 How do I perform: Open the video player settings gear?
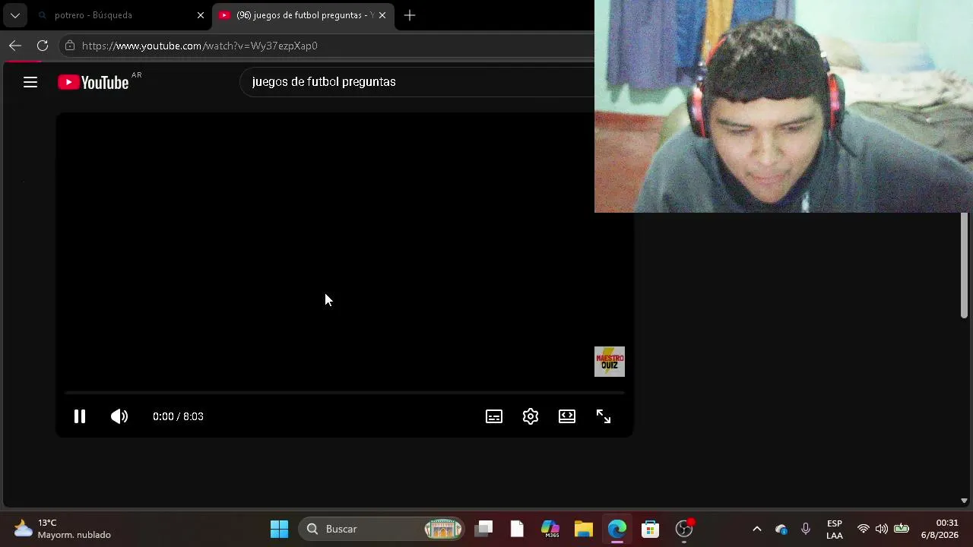531,416
